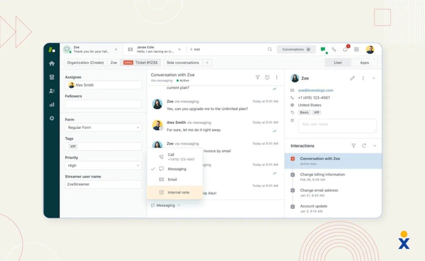Collapse the Interactions section chevron

[374, 146]
